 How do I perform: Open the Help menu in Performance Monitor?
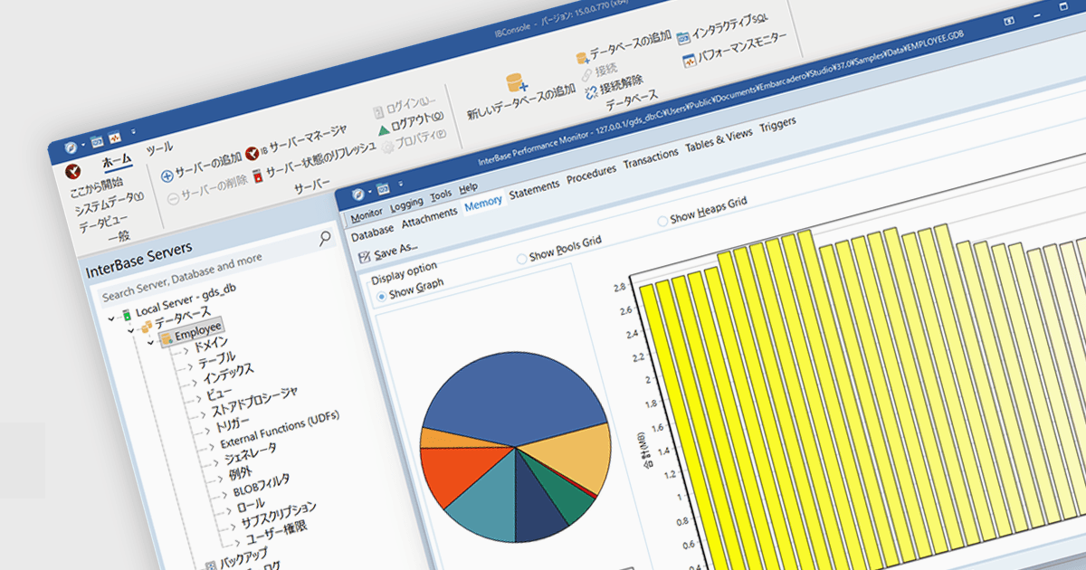tap(468, 188)
